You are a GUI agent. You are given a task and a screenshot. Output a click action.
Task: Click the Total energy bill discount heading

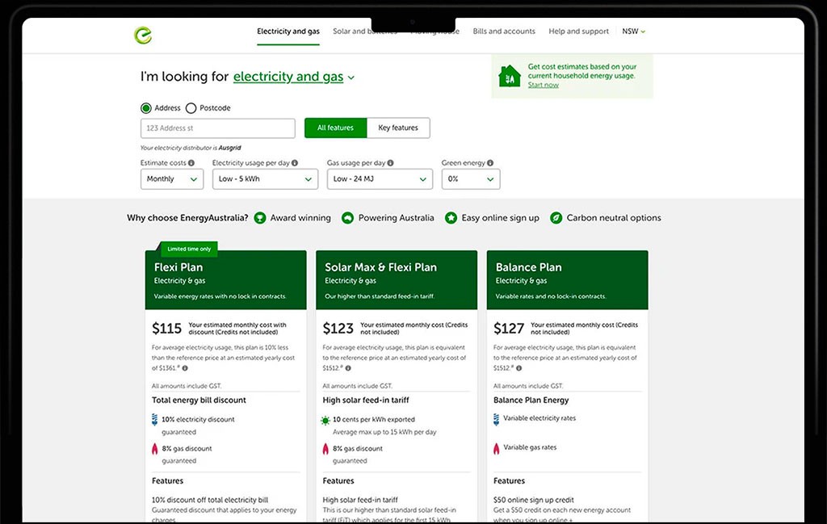click(x=199, y=400)
